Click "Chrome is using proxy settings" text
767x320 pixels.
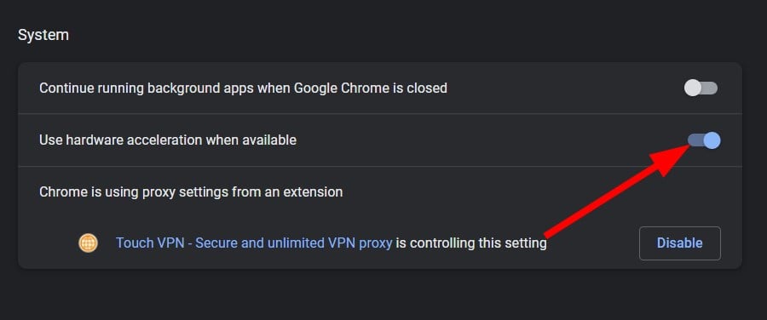click(191, 192)
